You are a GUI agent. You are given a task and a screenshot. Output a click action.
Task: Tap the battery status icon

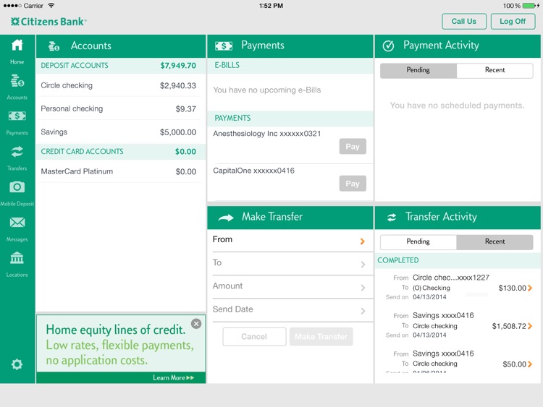pos(530,6)
